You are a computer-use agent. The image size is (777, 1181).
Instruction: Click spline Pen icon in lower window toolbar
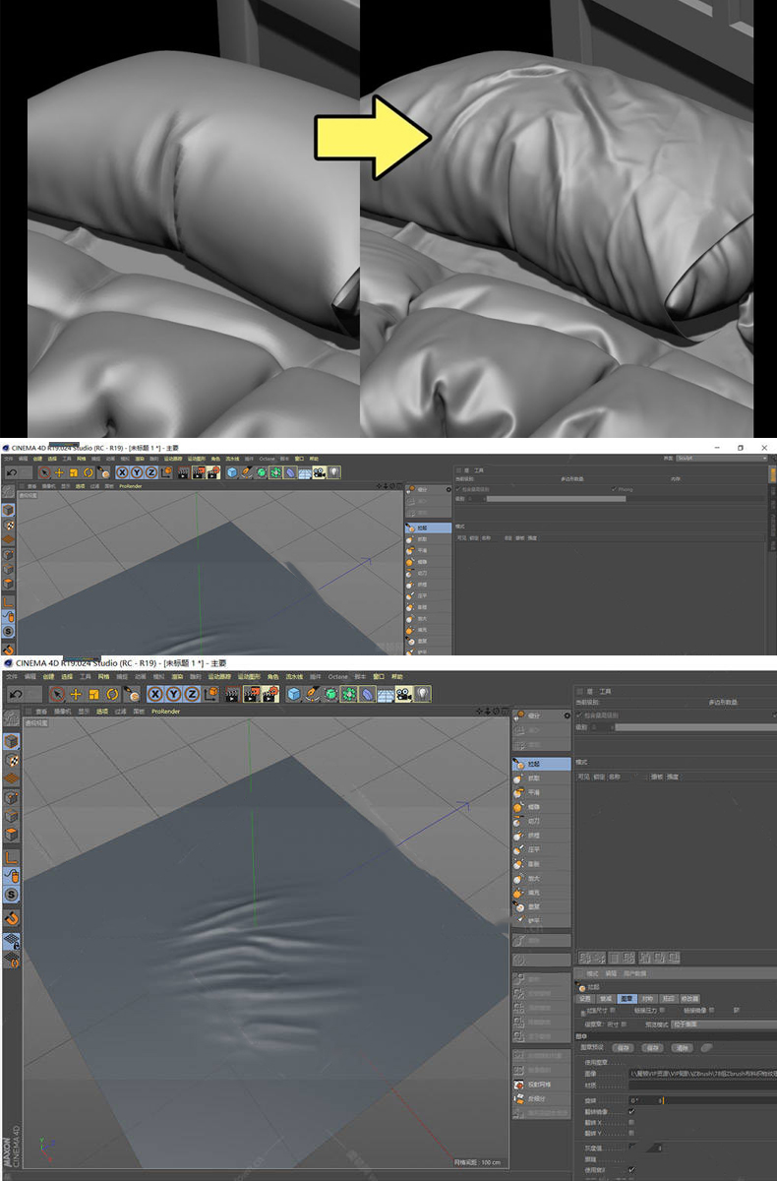313,694
